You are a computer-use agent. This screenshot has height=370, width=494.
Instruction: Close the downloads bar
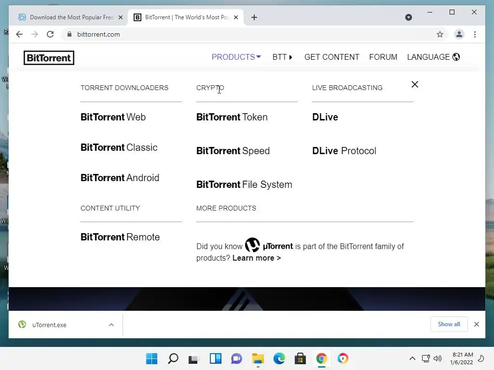coord(476,324)
